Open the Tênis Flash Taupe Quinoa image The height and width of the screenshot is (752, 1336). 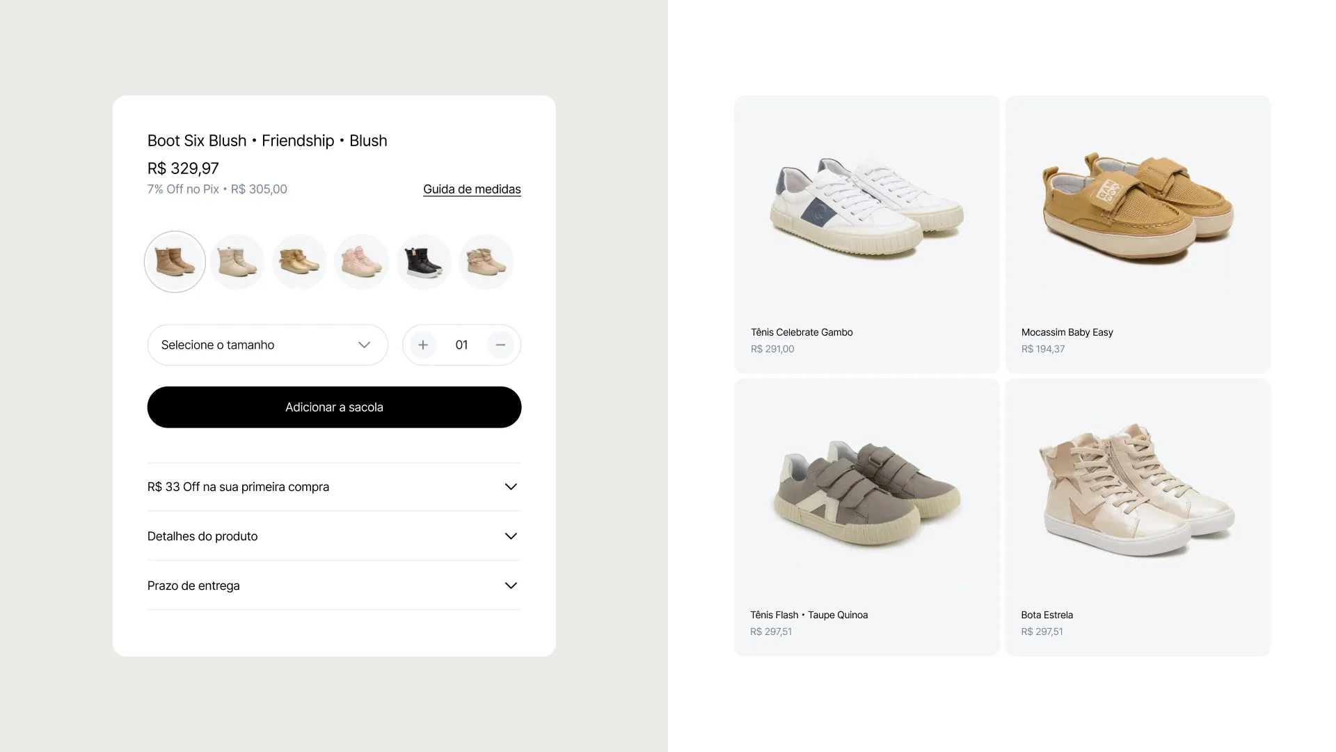(x=866, y=493)
